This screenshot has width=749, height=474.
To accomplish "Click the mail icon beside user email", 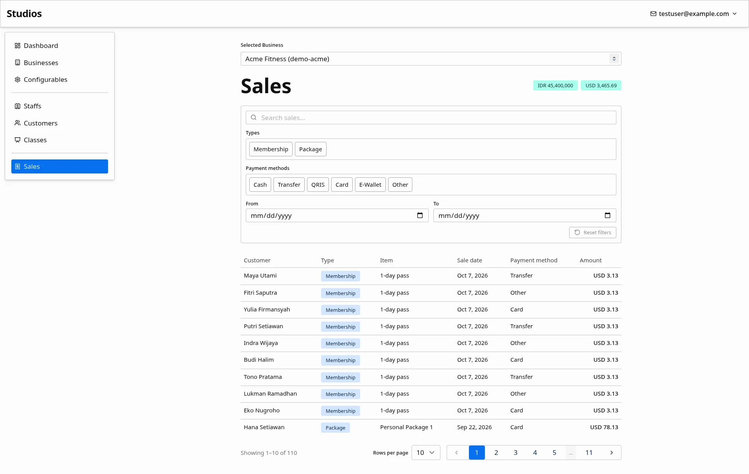I will [x=653, y=14].
